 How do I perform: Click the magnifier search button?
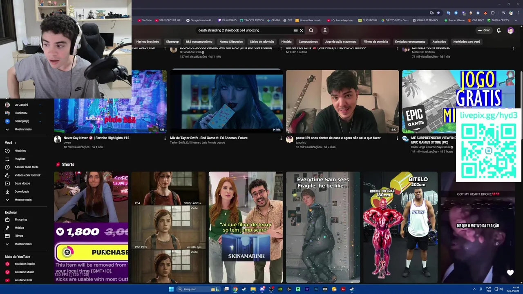point(311,30)
